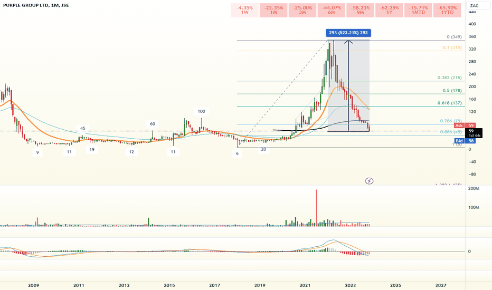Click the PURPLE GROUP LTD, 1M, JSE title
This screenshot has width=492, height=290.
point(36,5)
